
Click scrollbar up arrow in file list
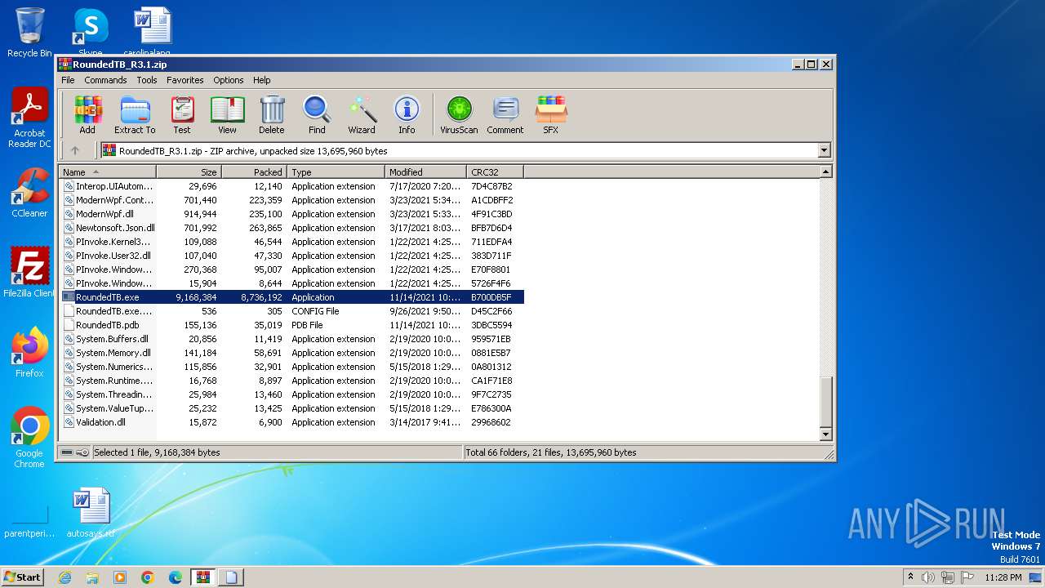825,172
